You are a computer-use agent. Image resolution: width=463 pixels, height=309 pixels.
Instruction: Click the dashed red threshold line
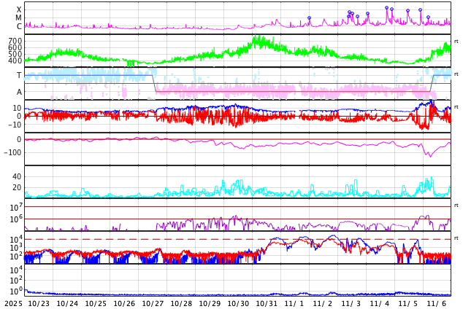pos(219,239)
